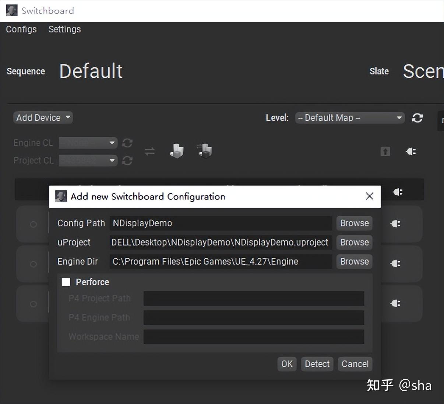Click the Engine CL refresh icon
444x404 pixels.
(127, 143)
